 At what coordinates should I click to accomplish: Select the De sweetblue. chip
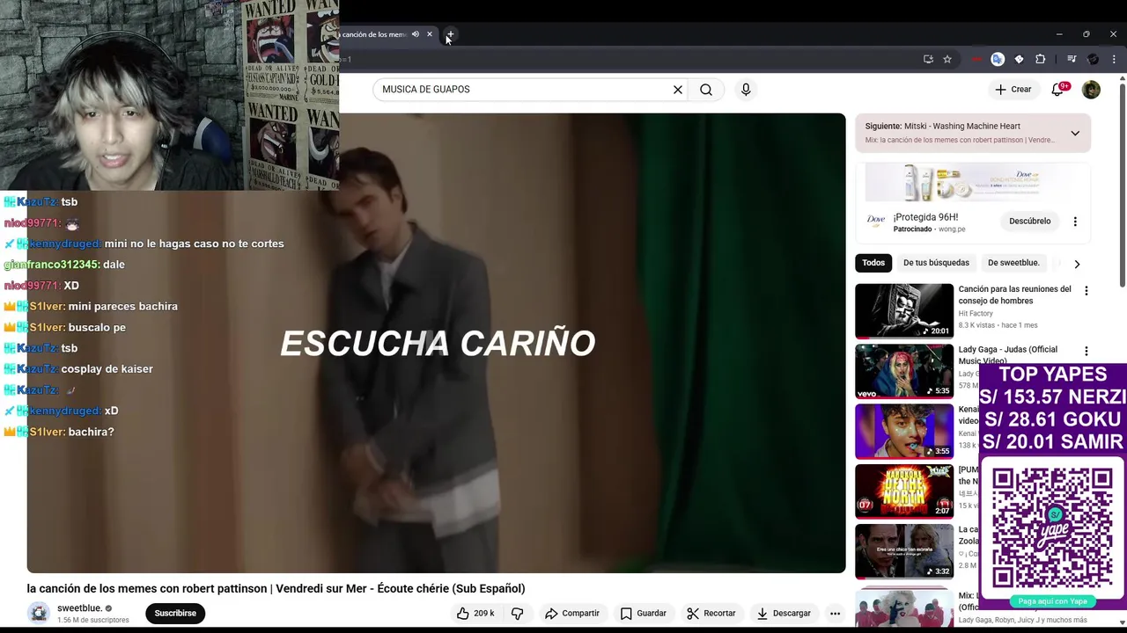(1013, 263)
